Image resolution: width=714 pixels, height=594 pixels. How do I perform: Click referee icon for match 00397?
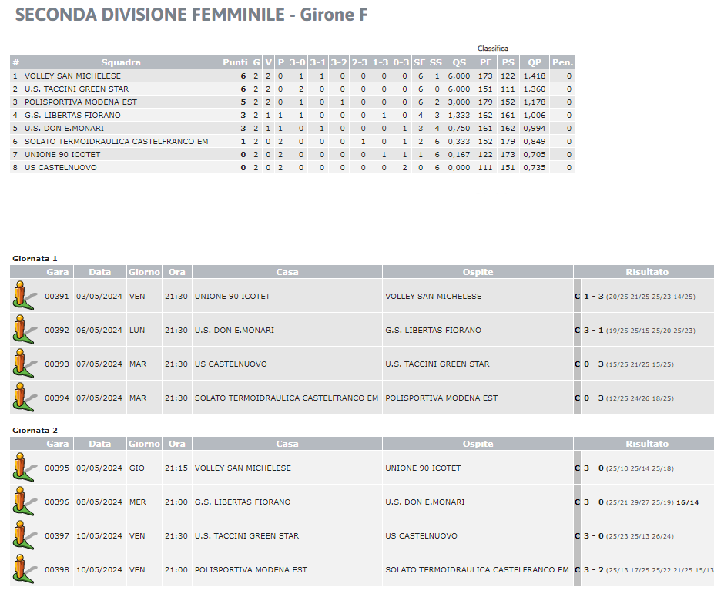(x=25, y=535)
